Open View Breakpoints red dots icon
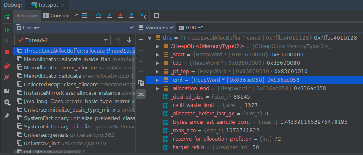Image resolution: width=363 pixels, height=155 pixels. coord(7,66)
